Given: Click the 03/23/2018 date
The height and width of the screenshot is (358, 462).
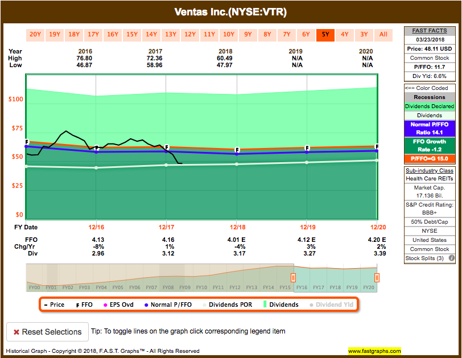Looking at the screenshot, I should tap(430, 39).
